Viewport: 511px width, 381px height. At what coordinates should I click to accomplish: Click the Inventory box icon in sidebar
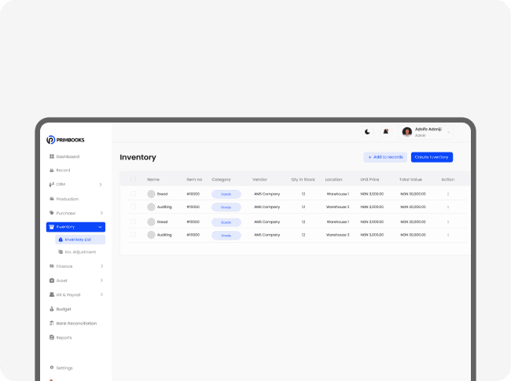pyautogui.click(x=51, y=227)
